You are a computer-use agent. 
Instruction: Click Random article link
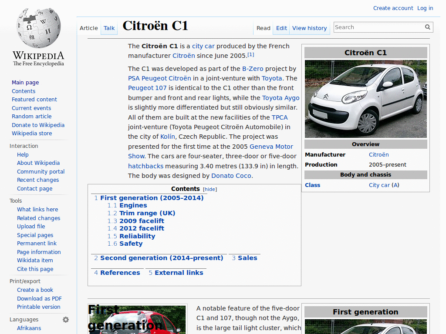tap(31, 117)
